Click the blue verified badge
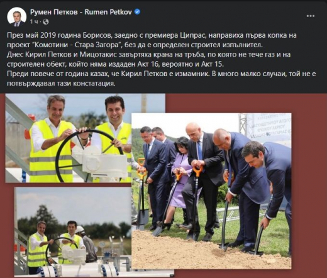Screen dimensions: 327x278 pos(137,12)
